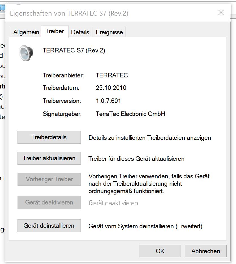Click the greyed-out Vorheriger Treiber button

(49, 179)
